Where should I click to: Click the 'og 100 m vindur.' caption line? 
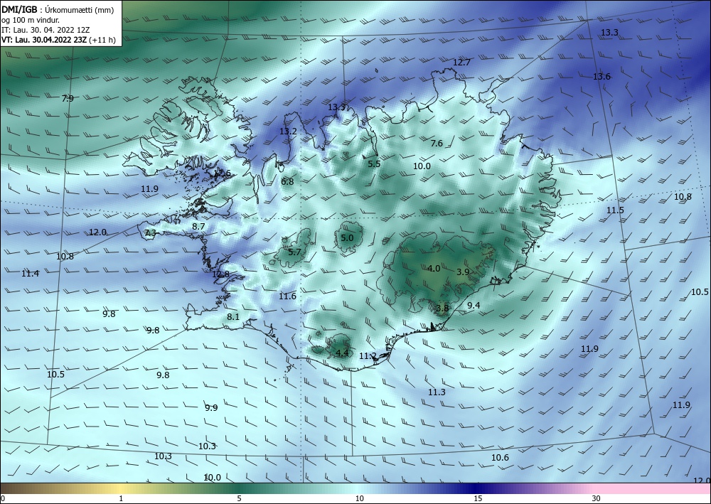click(x=31, y=20)
